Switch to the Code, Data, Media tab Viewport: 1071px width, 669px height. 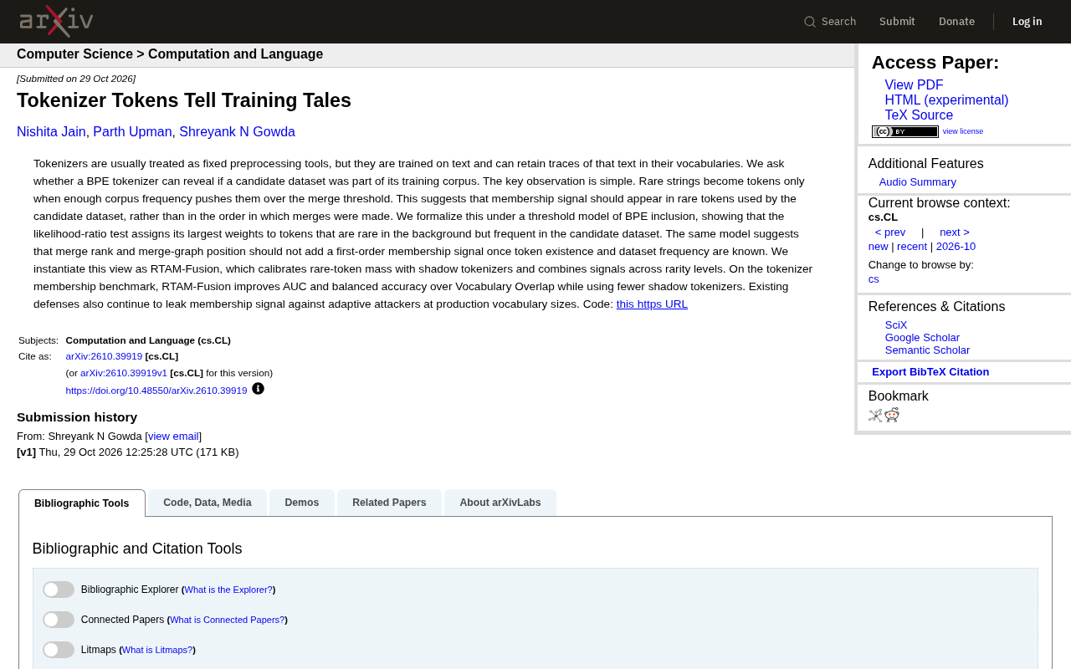coord(208,503)
